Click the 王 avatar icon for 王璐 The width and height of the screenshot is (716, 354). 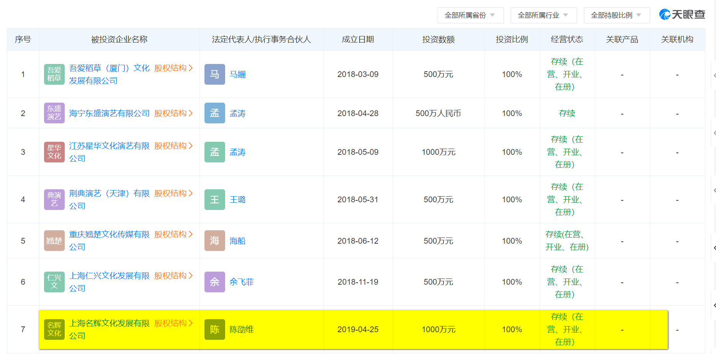215,200
